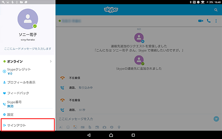The width and height of the screenshot is (222, 139).
Task: Select プロフィールを表示 menu item
Action: pos(28,82)
